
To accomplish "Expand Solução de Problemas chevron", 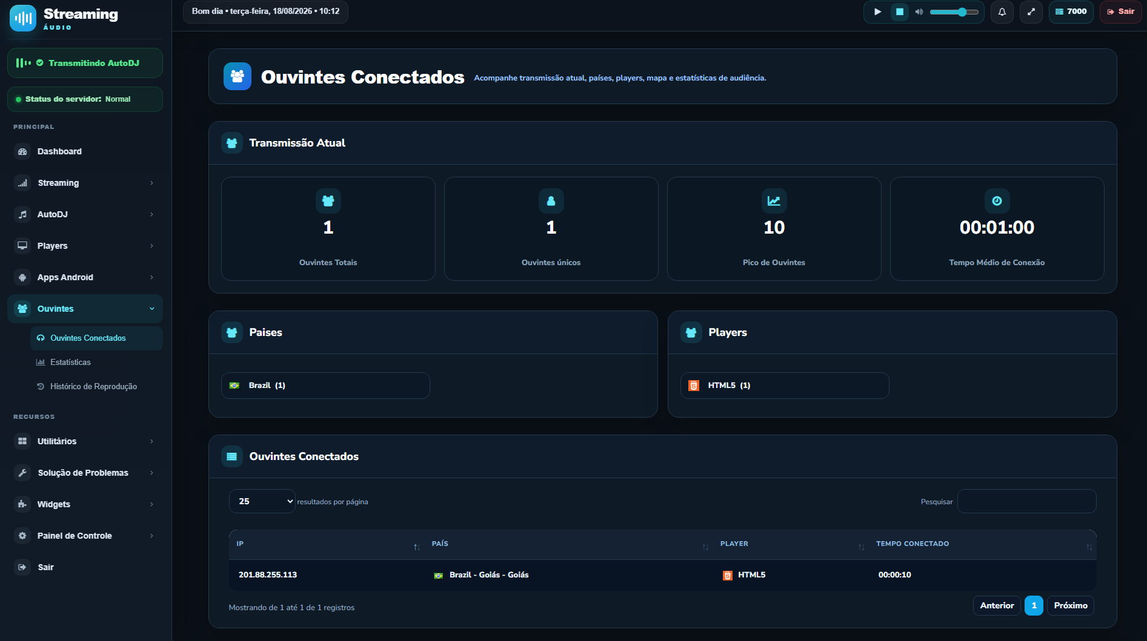I will [x=151, y=473].
